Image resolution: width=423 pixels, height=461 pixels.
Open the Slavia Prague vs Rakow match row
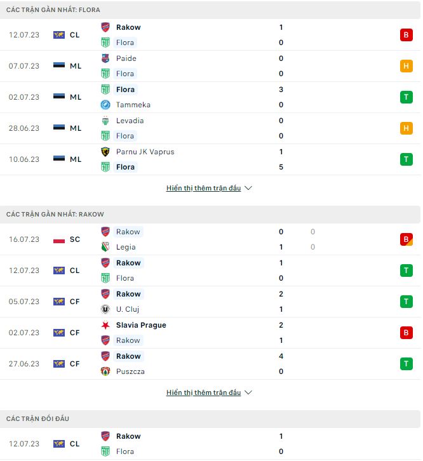coord(210,333)
